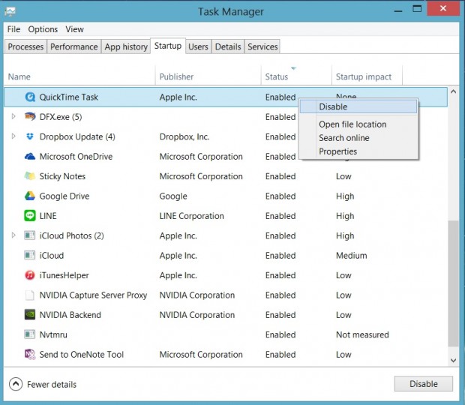Minimize the Task Manager window
Image resolution: width=465 pixels, height=405 pixels.
click(x=398, y=11)
